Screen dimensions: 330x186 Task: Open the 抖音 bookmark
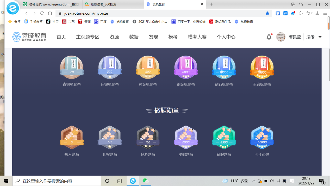[x=52, y=22]
